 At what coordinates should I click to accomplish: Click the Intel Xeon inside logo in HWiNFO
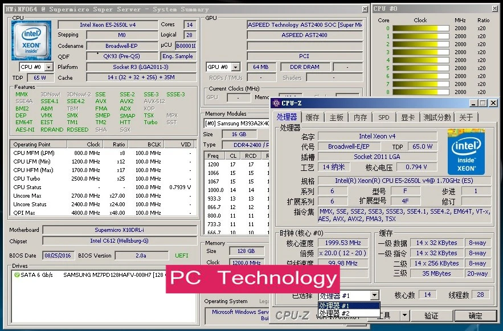point(31,40)
